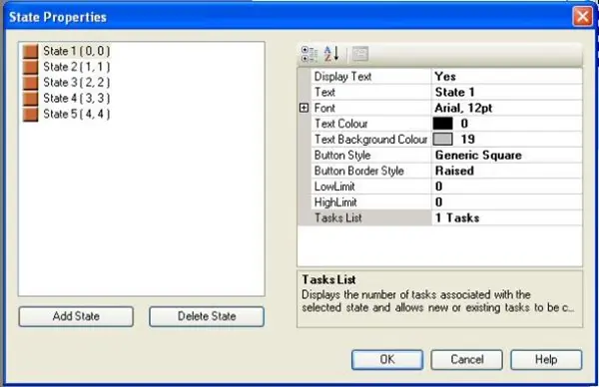Select the Text Background Colour property label

tap(371, 140)
